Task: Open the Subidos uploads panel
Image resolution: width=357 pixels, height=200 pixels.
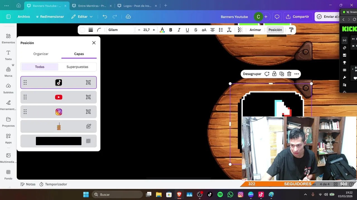Action: (x=8, y=89)
